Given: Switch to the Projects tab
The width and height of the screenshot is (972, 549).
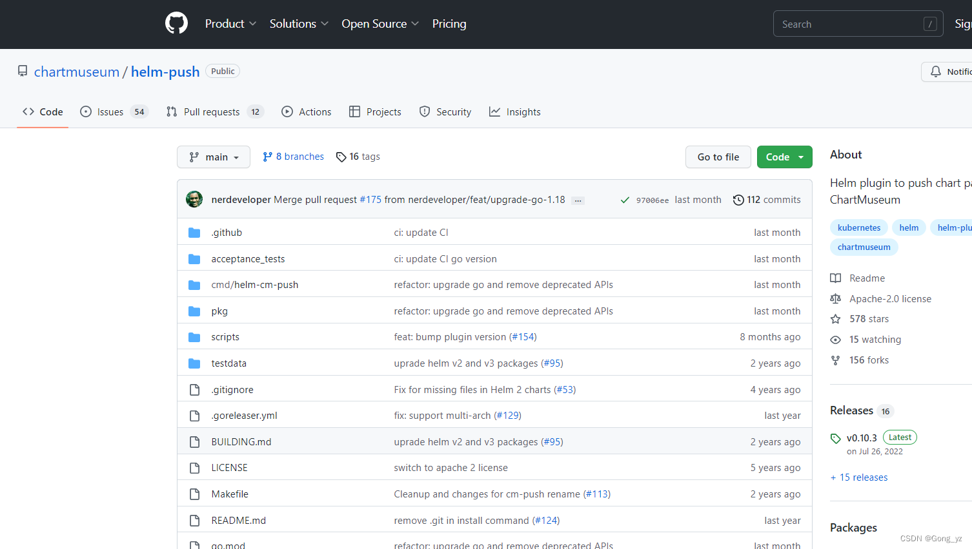Looking at the screenshot, I should (x=375, y=112).
